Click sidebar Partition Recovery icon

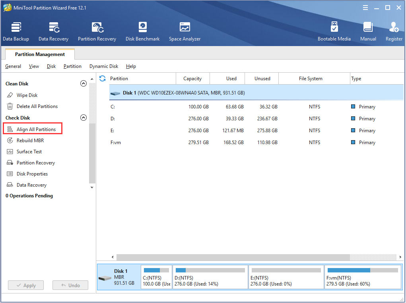point(10,162)
